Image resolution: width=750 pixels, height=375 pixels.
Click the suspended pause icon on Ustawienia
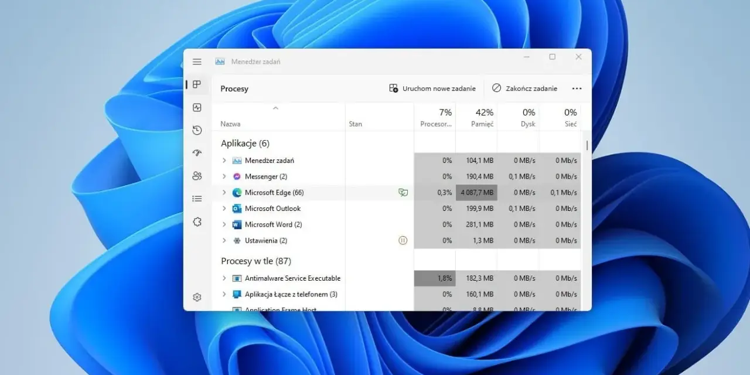point(403,240)
